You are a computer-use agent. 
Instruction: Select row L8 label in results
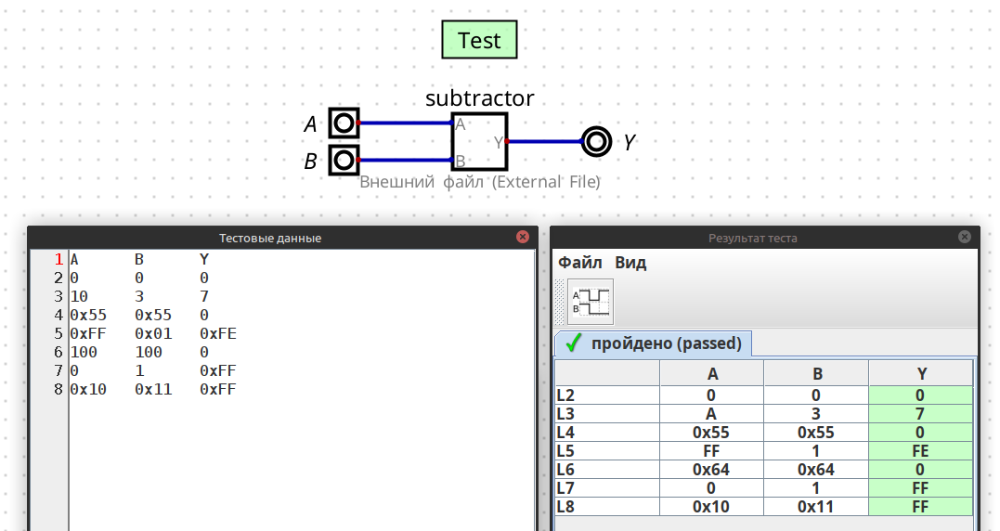[607, 506]
